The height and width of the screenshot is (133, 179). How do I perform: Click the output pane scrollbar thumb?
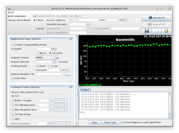[170, 115]
